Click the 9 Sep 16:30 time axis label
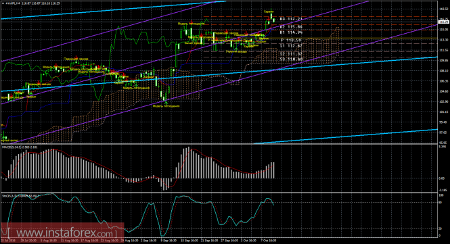This screenshot has width=450, height=244. [168, 241]
